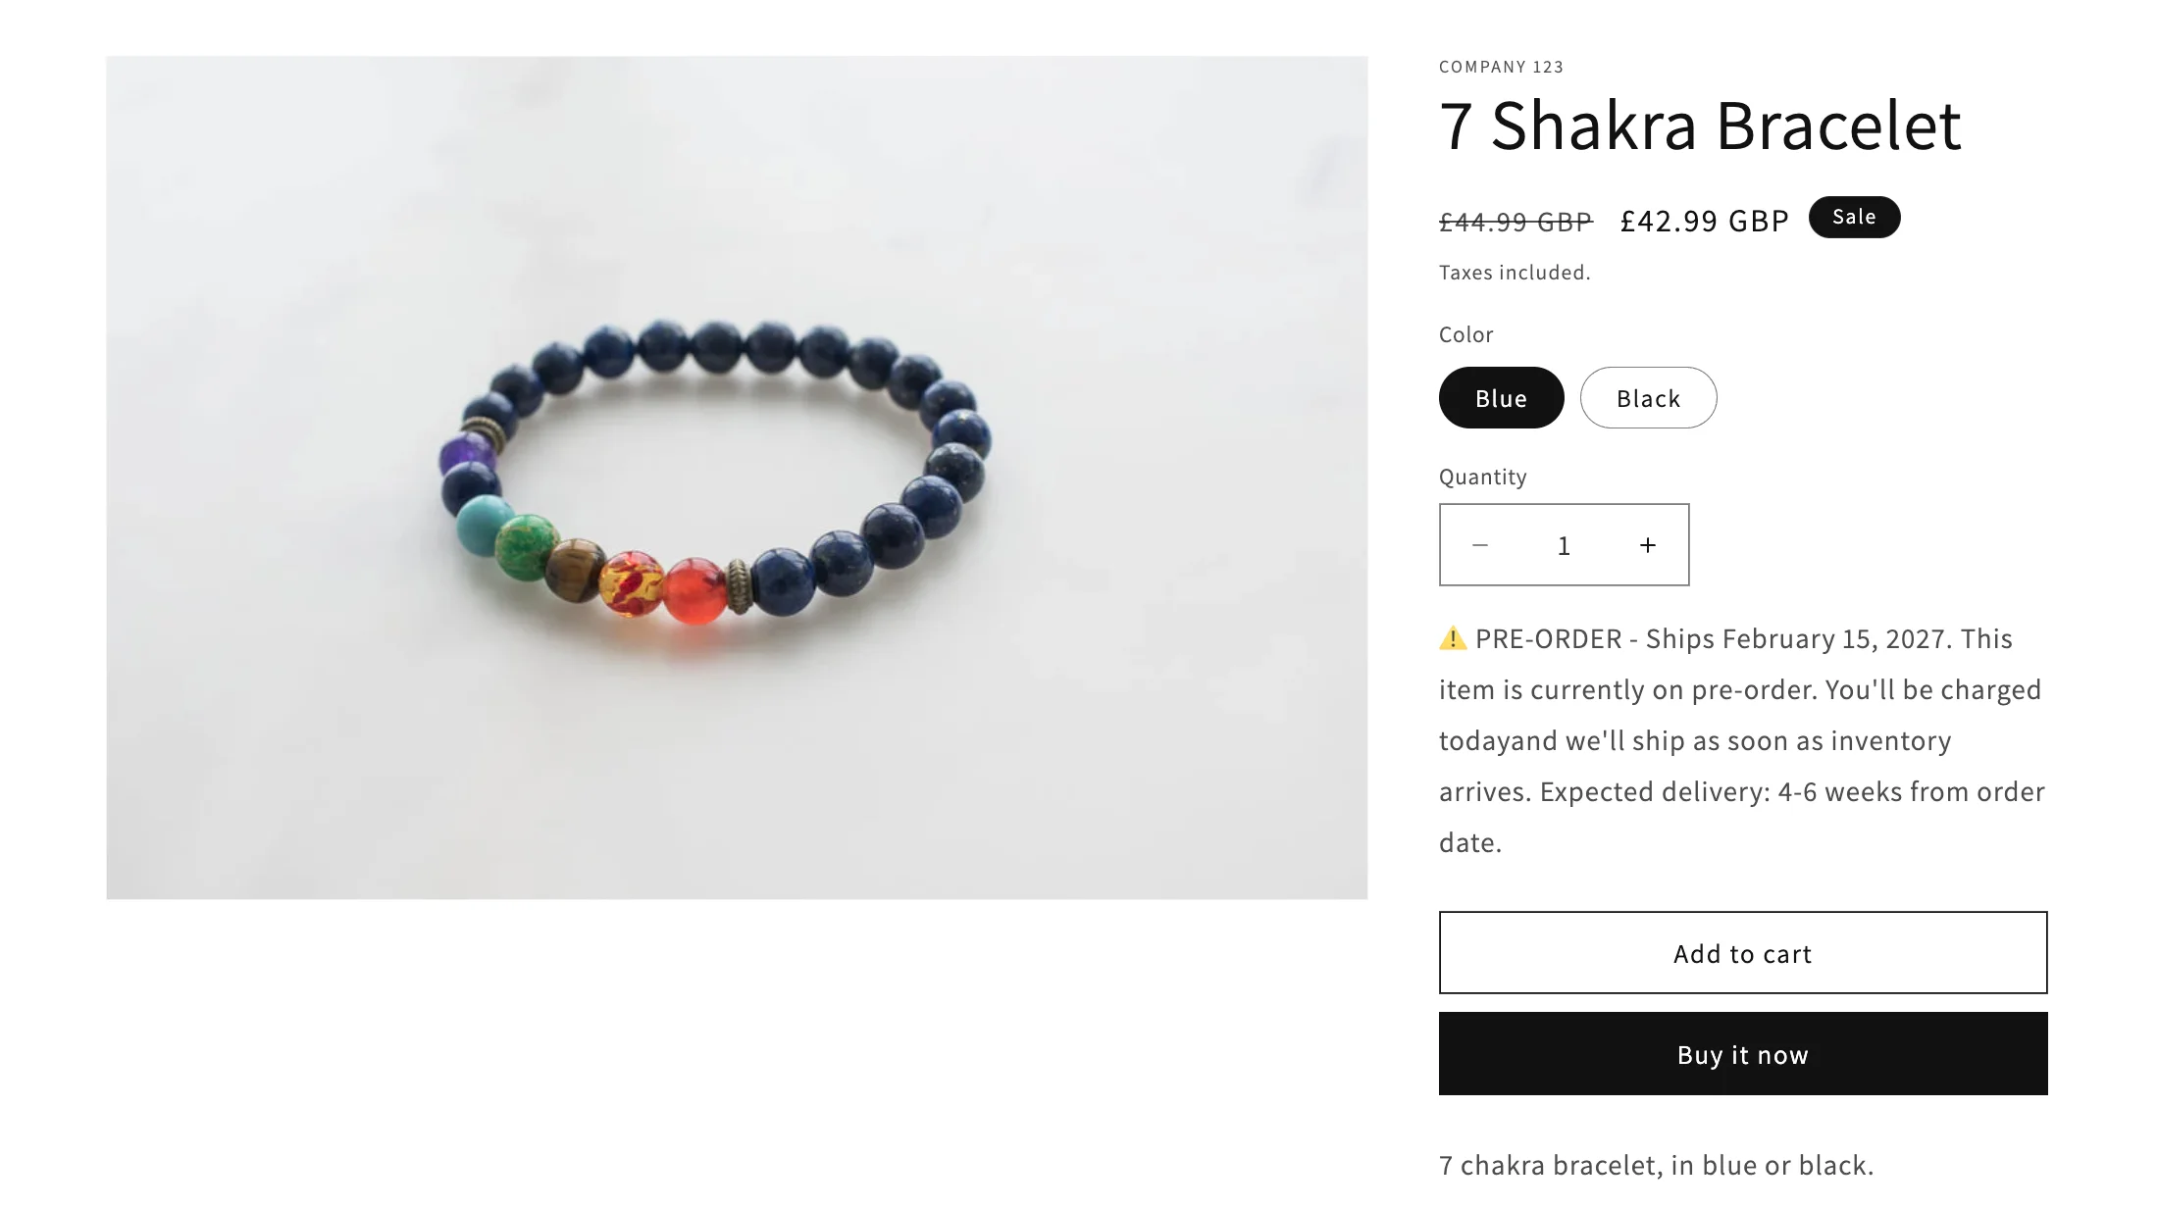Select the Blue color option
This screenshot has width=2158, height=1208.
click(x=1501, y=398)
